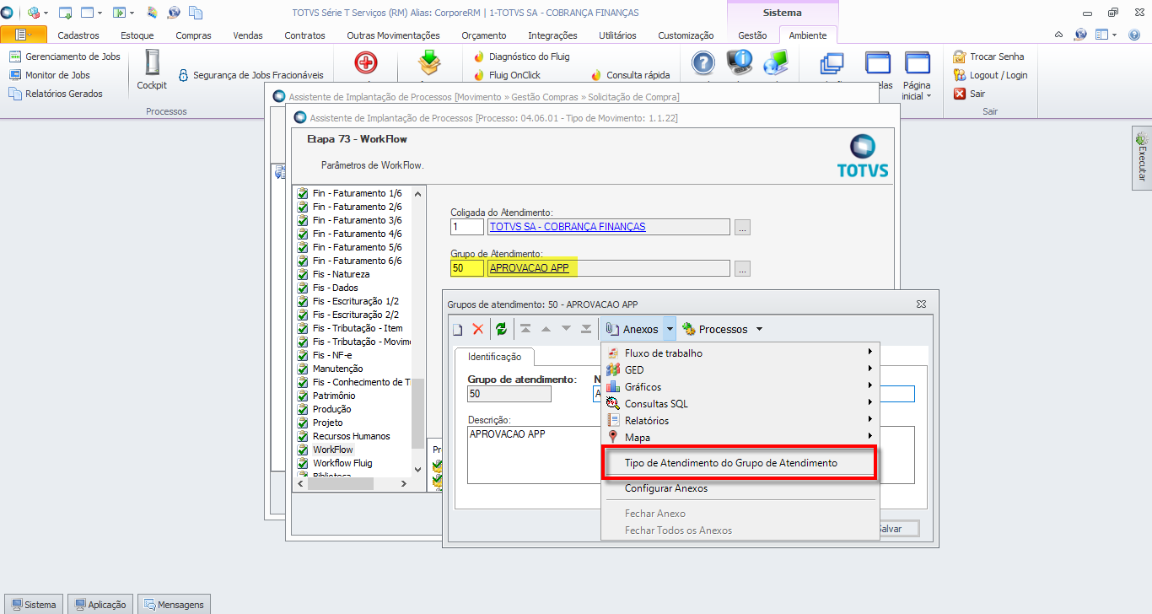The width and height of the screenshot is (1152, 614).
Task: Click Logout / Login
Action: click(x=990, y=75)
